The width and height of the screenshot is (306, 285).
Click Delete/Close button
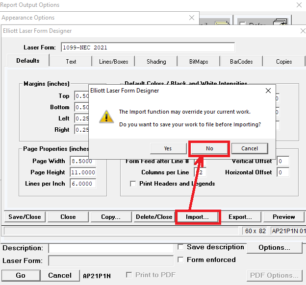tap(154, 217)
